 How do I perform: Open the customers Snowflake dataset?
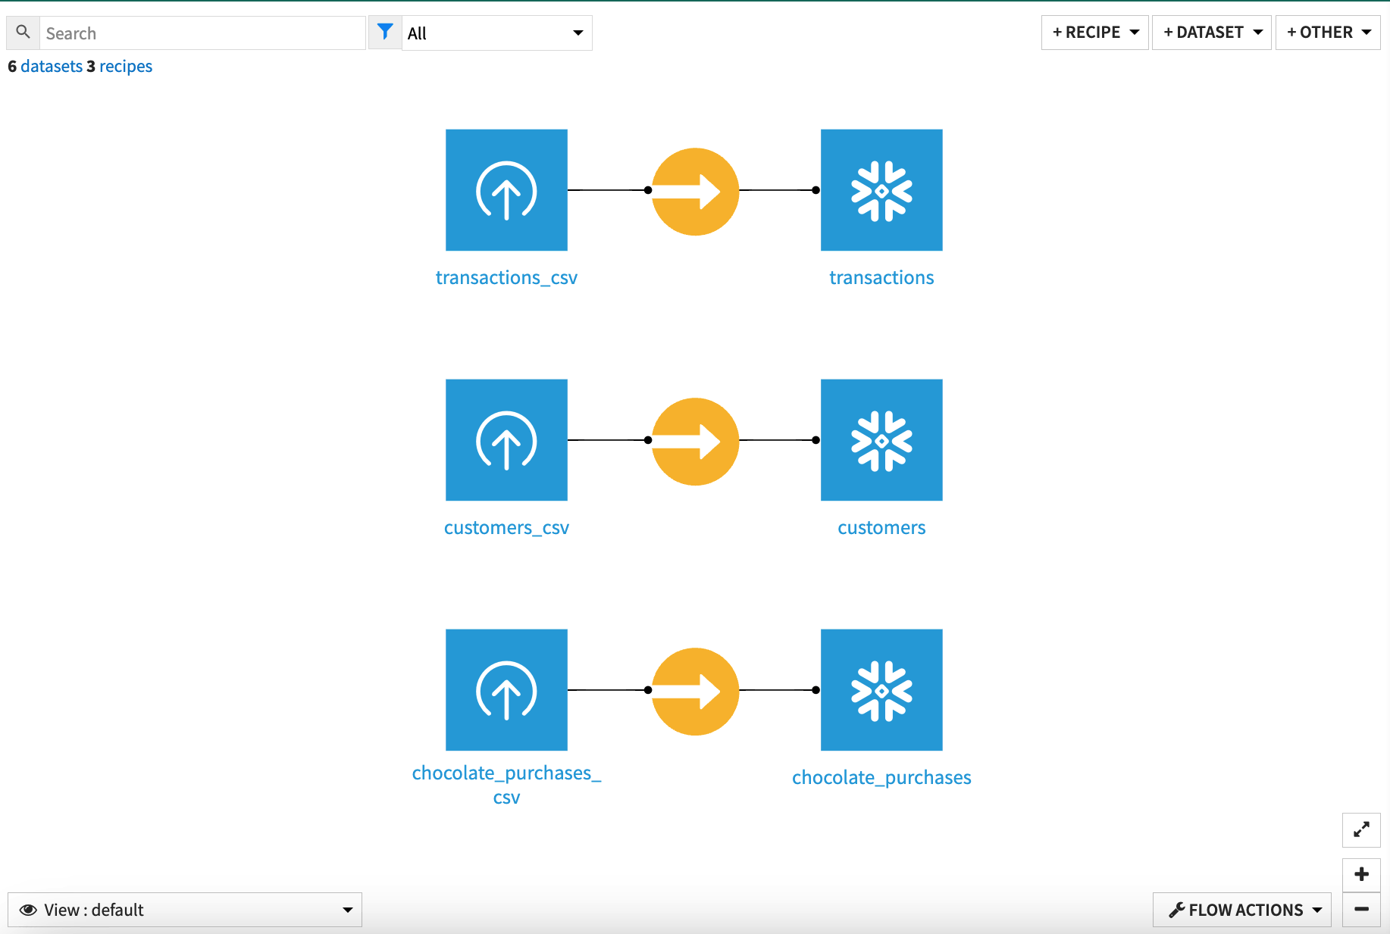click(x=881, y=439)
